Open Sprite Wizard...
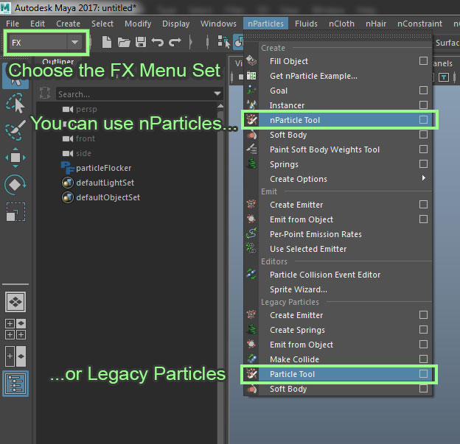The height and width of the screenshot is (444, 460). [x=298, y=289]
